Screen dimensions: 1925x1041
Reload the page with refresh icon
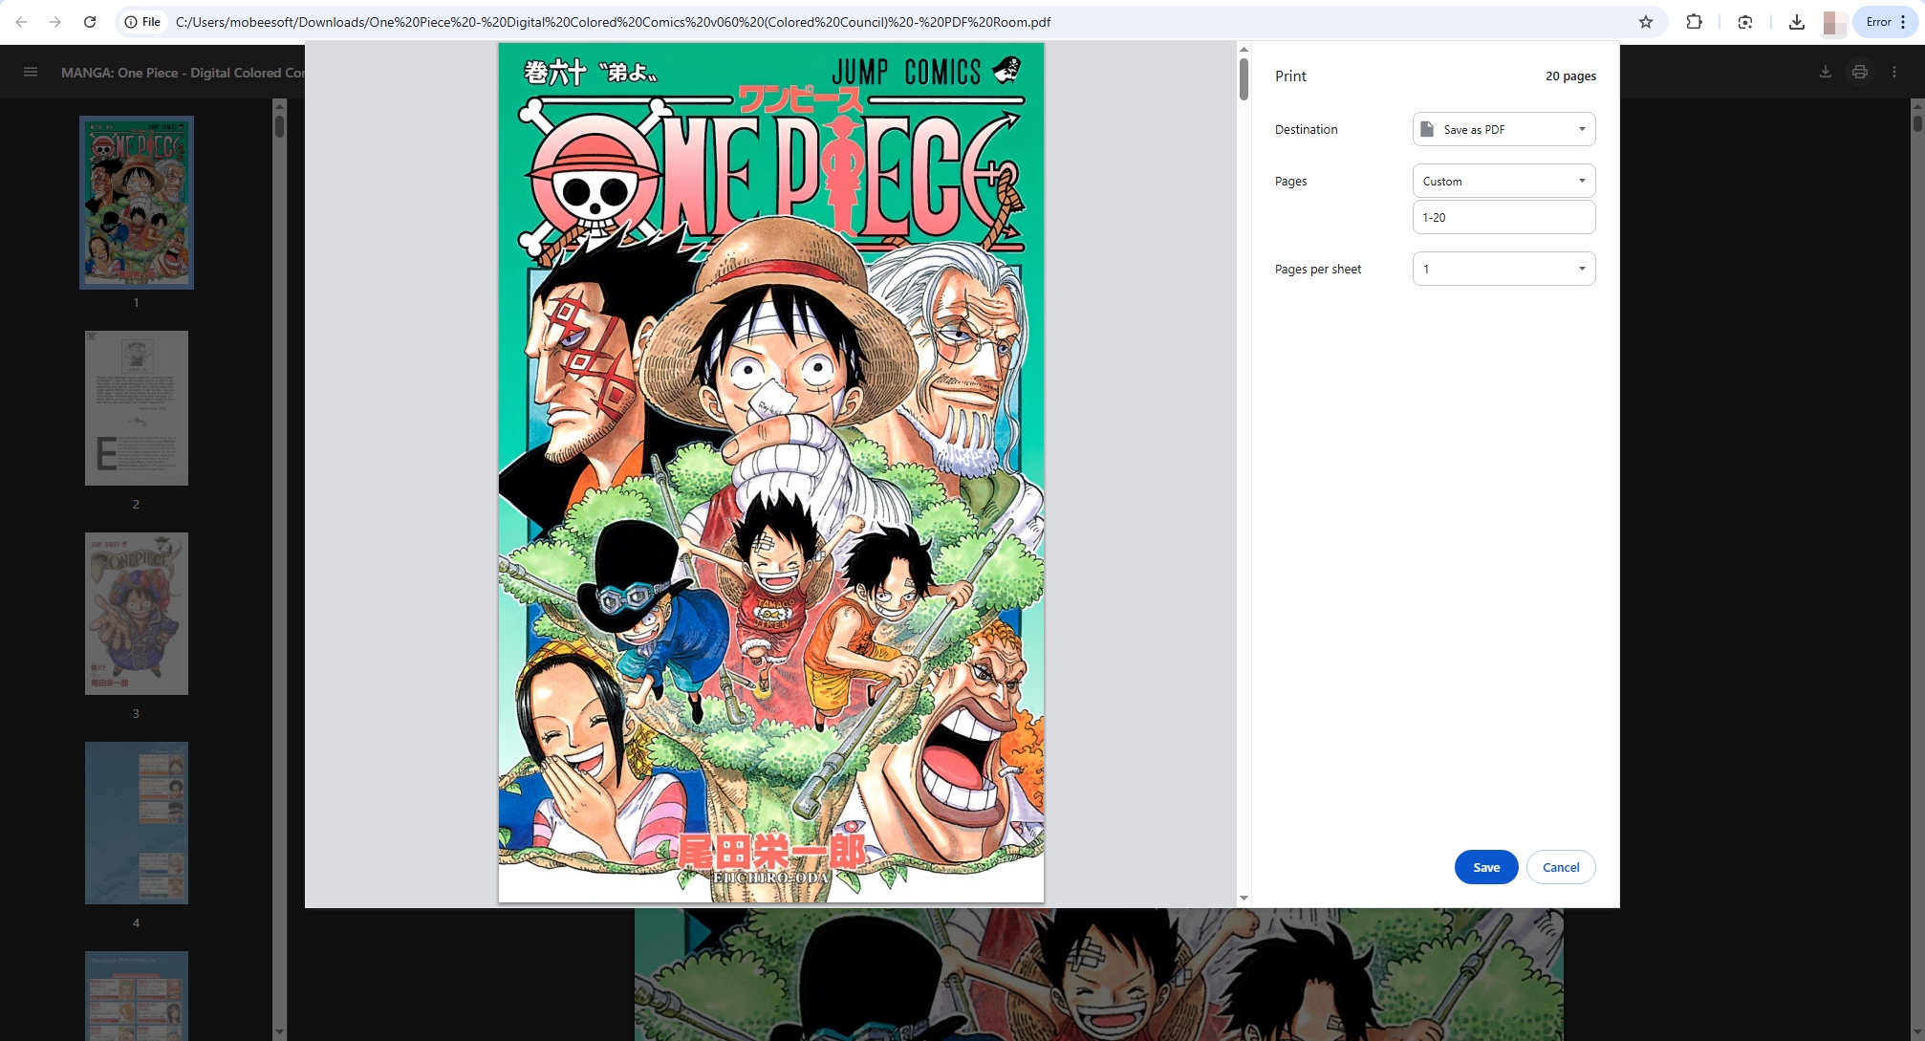90,22
